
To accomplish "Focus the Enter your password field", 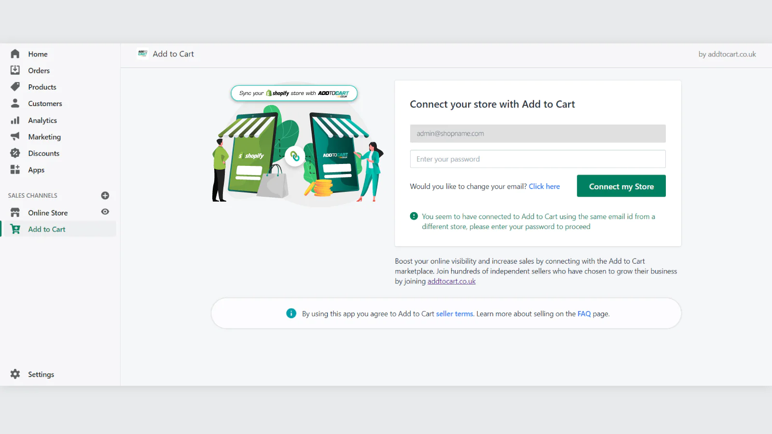I will coord(538,159).
